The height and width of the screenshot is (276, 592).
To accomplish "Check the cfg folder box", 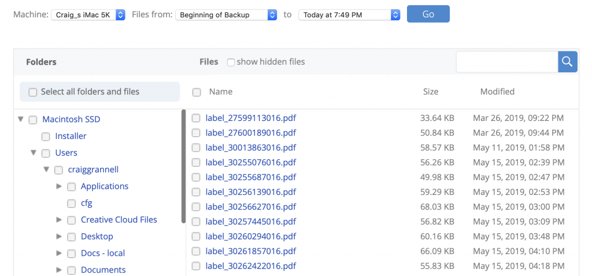I will tap(71, 204).
